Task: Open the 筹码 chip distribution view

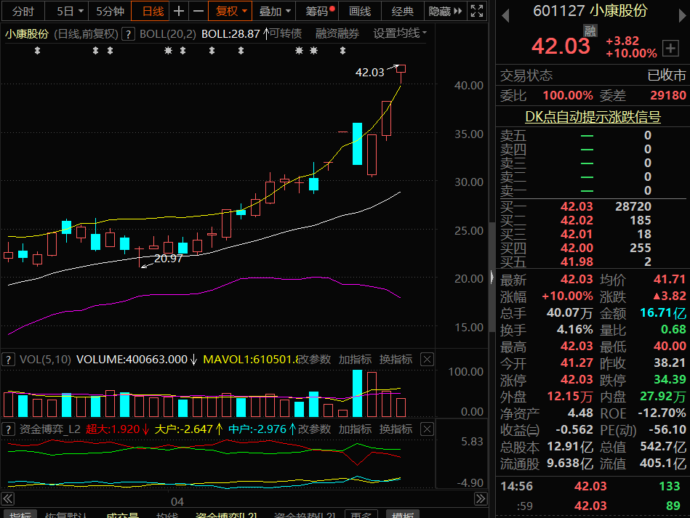Action: (x=317, y=11)
